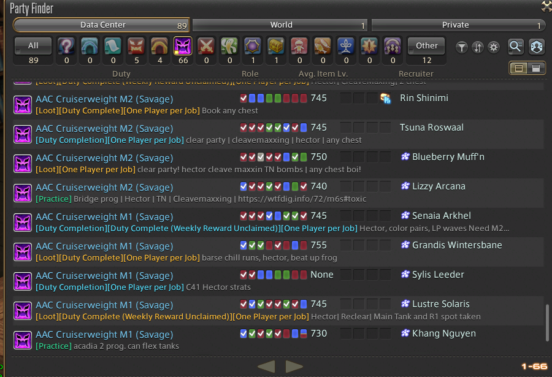Screen dimensions: 552x377
Task: Click the "C41 Hector strats" comment
Action: coord(218,288)
